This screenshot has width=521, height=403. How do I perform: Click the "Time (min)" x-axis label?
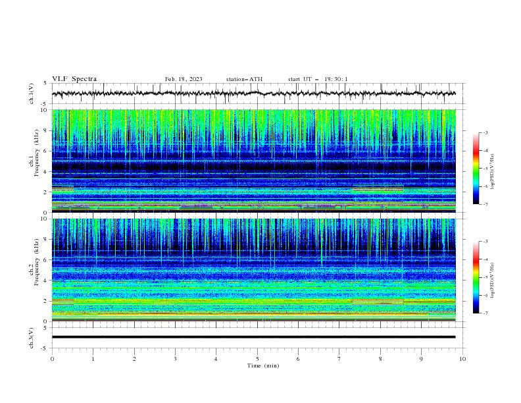[263, 365]
